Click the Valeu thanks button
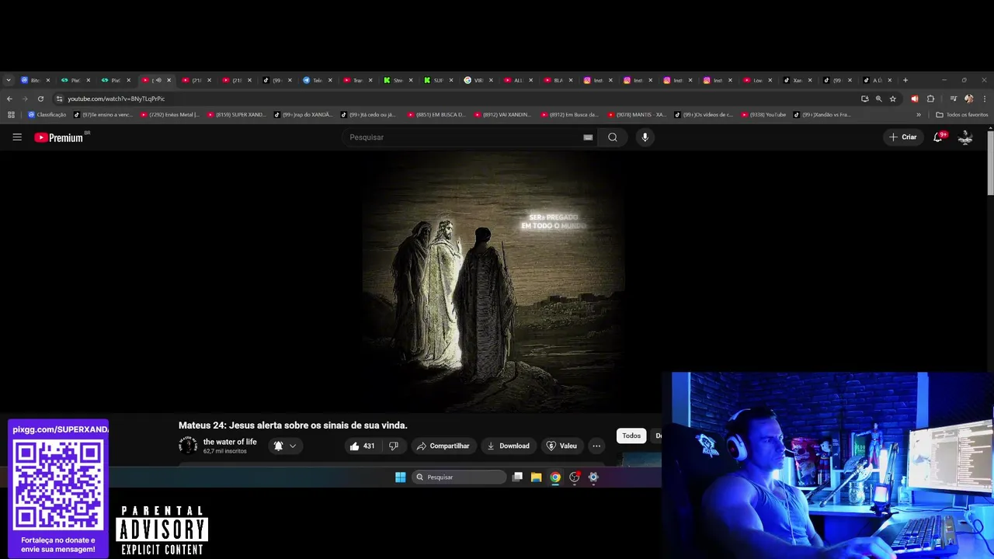 (x=561, y=446)
